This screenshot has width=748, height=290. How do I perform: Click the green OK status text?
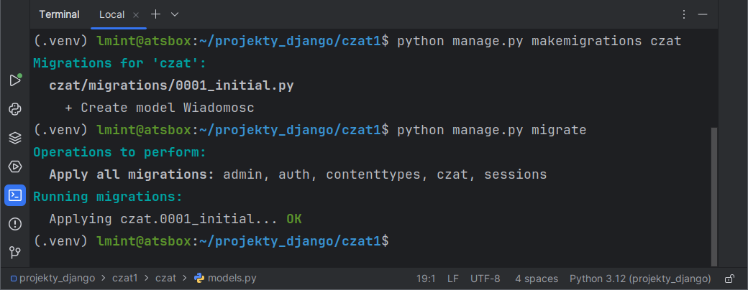[294, 219]
